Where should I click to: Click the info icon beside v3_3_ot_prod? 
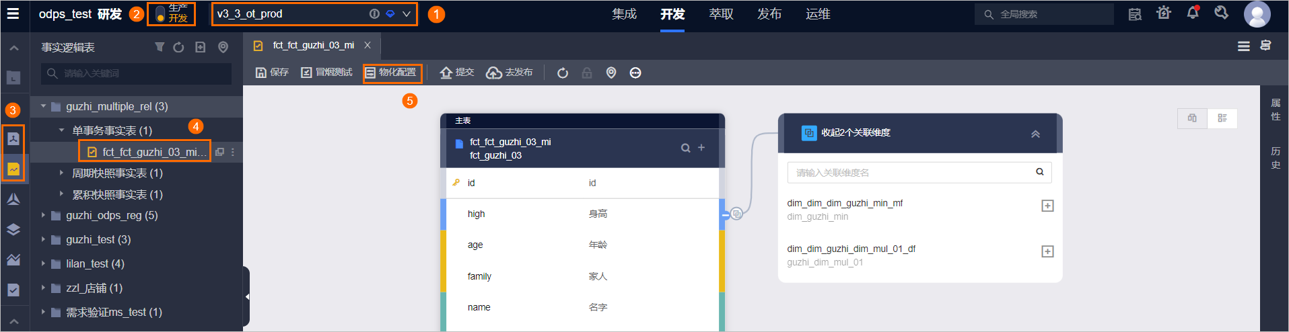coord(374,14)
